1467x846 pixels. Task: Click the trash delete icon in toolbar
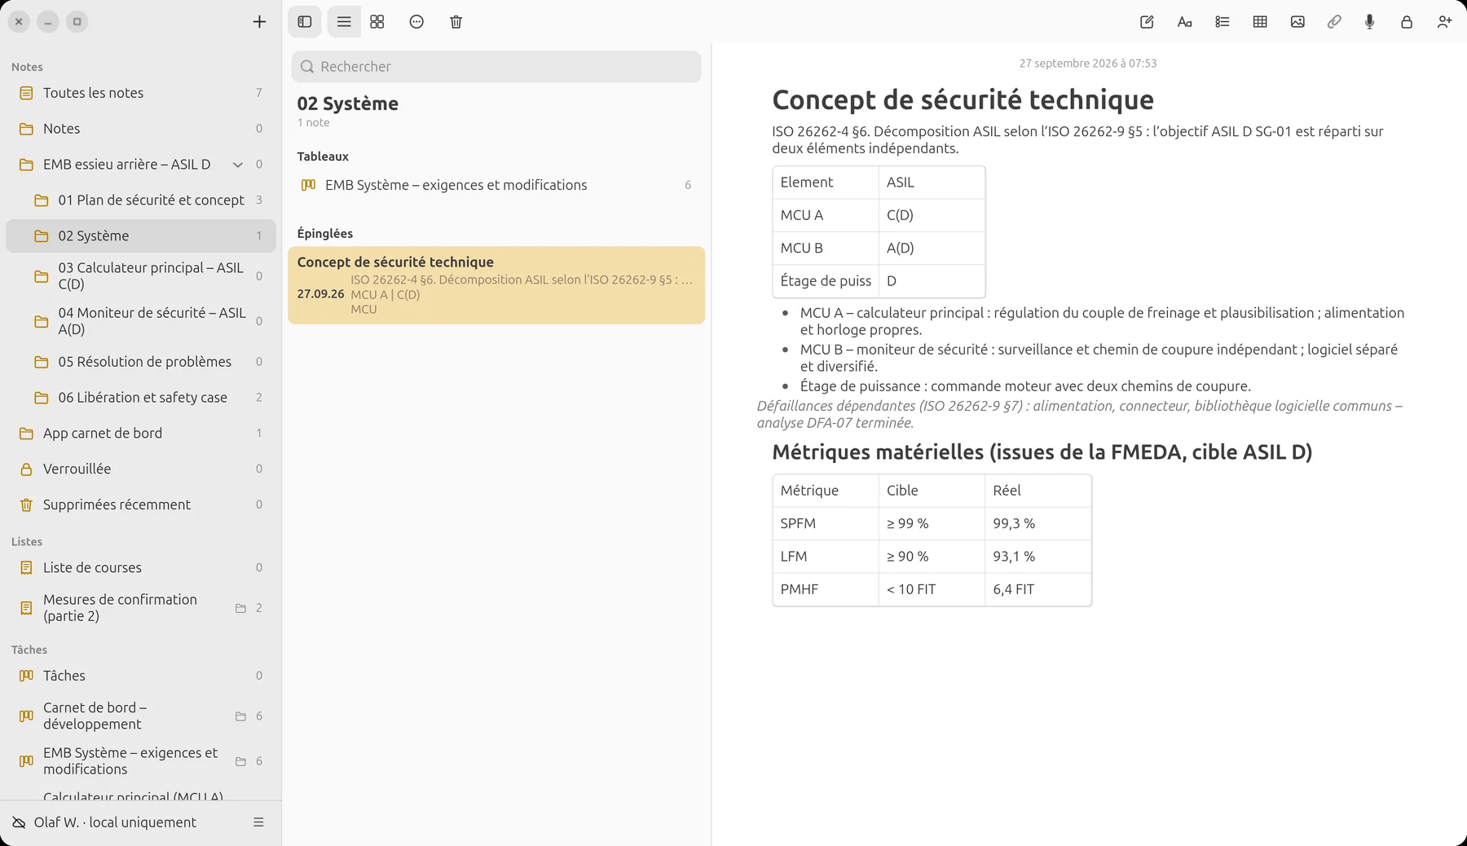[456, 22]
